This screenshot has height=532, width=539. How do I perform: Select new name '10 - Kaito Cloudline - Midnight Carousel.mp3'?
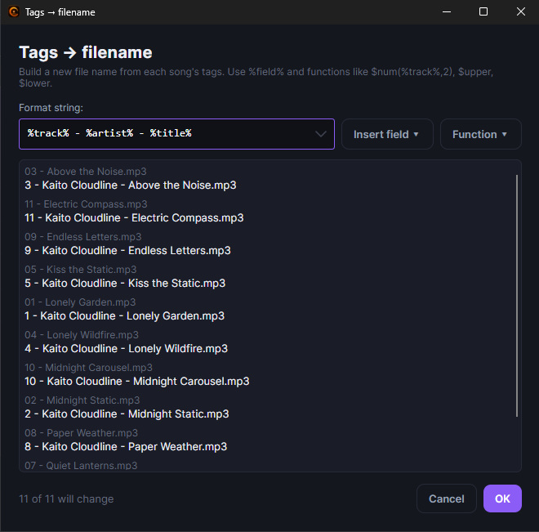tap(137, 381)
